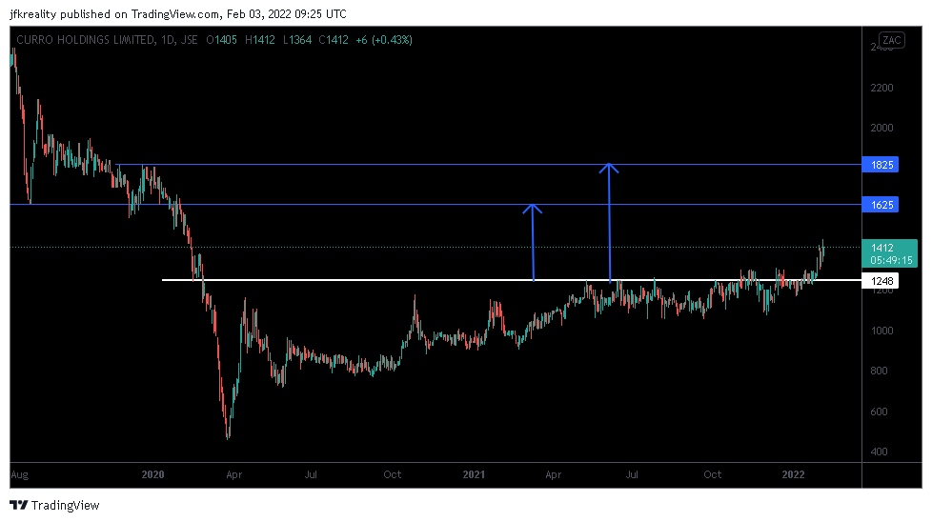
Task: Click the 400 price axis label
Action: [879, 452]
